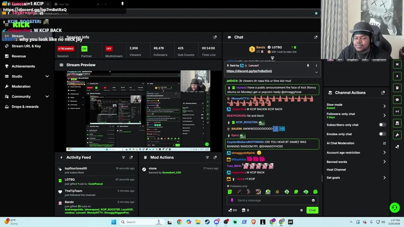Image resolution: width=404 pixels, height=227 pixels.
Task: Pop out the Mod Actions panel
Action: 215,157
